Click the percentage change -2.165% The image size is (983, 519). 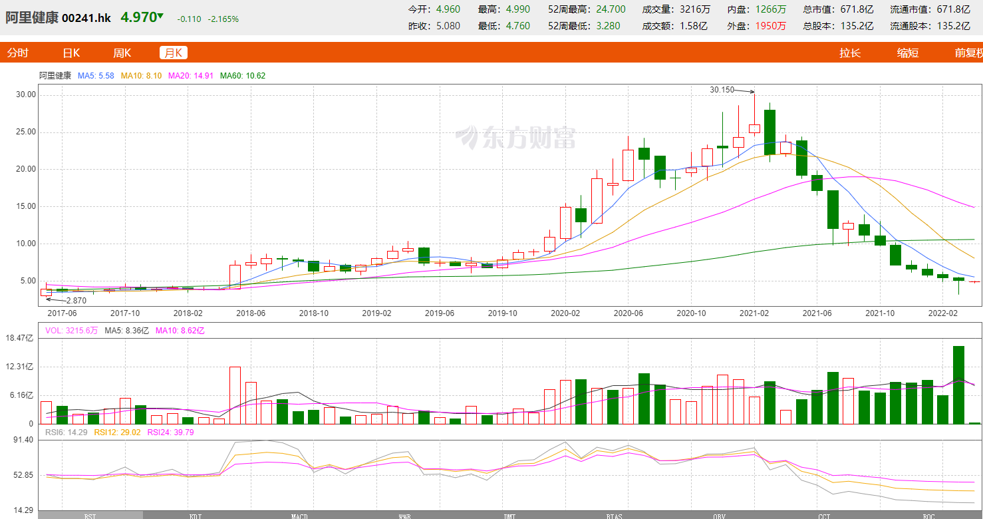point(223,19)
